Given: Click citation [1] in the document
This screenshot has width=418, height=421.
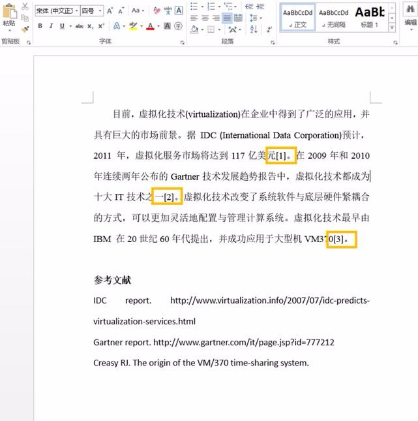Looking at the screenshot, I should [280, 155].
